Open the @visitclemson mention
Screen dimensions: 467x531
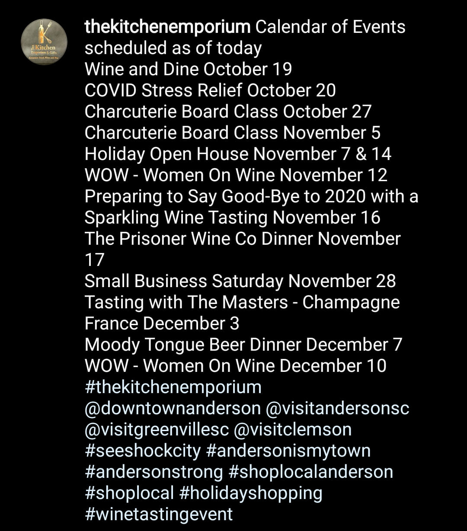(x=292, y=429)
